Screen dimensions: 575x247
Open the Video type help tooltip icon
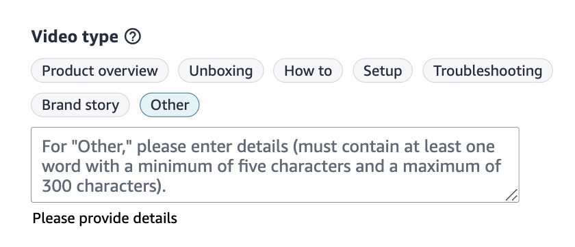click(133, 37)
